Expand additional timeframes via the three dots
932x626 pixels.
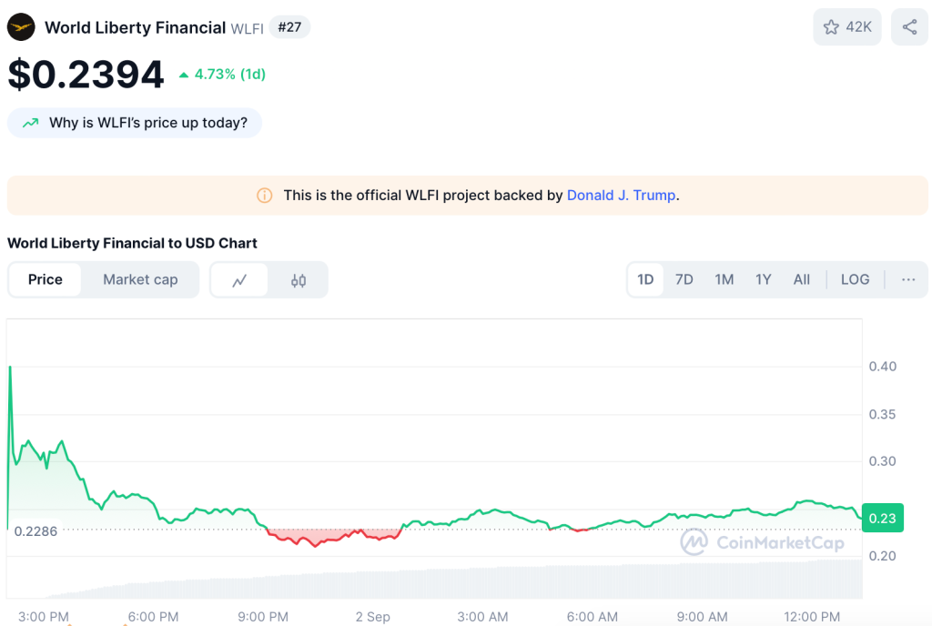click(907, 279)
